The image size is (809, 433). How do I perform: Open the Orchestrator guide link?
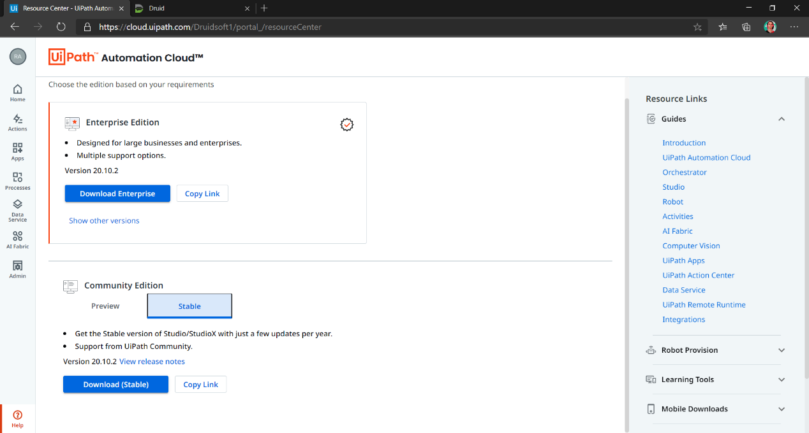pos(685,173)
